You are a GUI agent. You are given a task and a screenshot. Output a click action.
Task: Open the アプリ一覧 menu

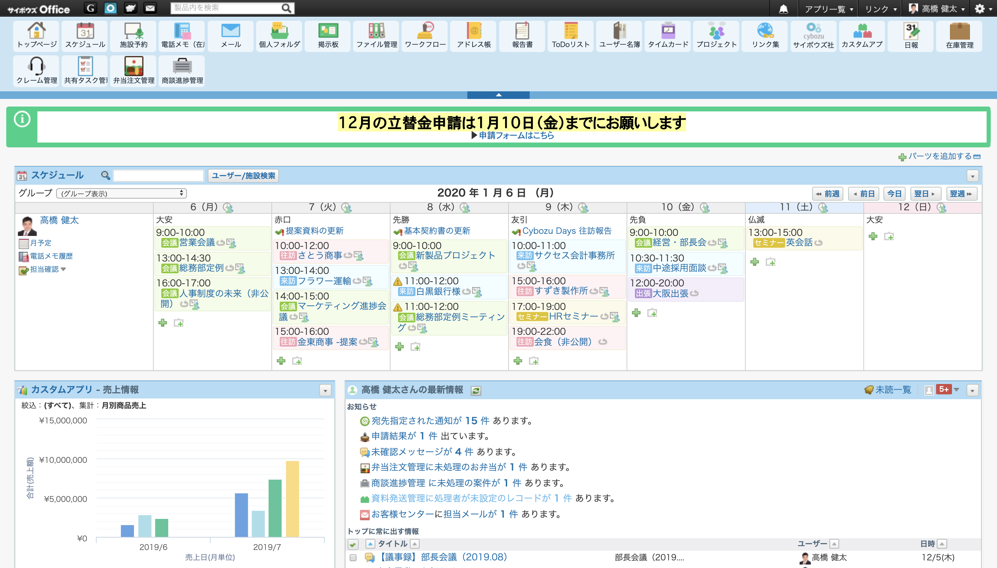pos(828,9)
